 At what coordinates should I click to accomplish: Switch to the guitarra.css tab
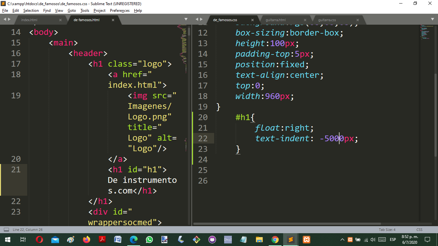327,20
